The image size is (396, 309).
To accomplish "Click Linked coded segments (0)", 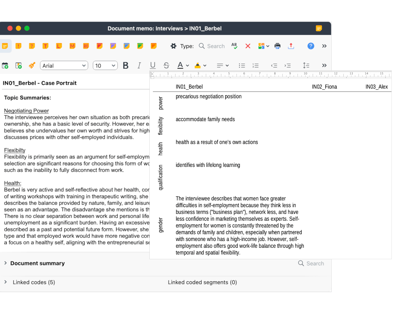I will [202, 282].
